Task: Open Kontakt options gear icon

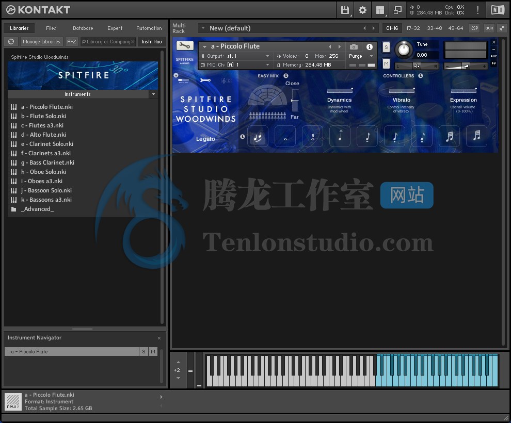Action: (x=362, y=10)
